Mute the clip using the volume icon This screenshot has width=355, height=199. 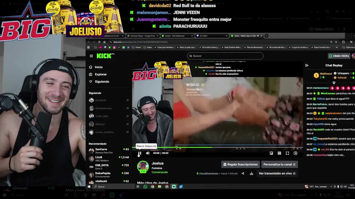point(148,153)
